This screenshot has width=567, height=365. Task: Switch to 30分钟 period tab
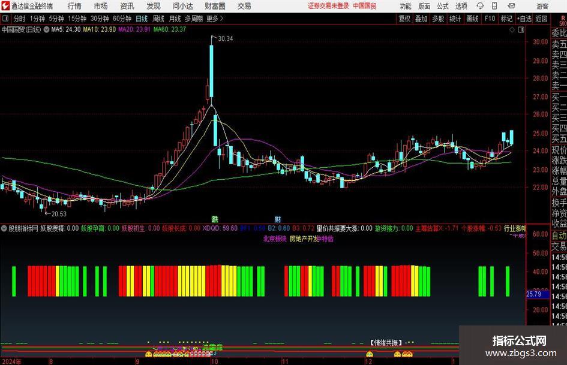(100, 19)
